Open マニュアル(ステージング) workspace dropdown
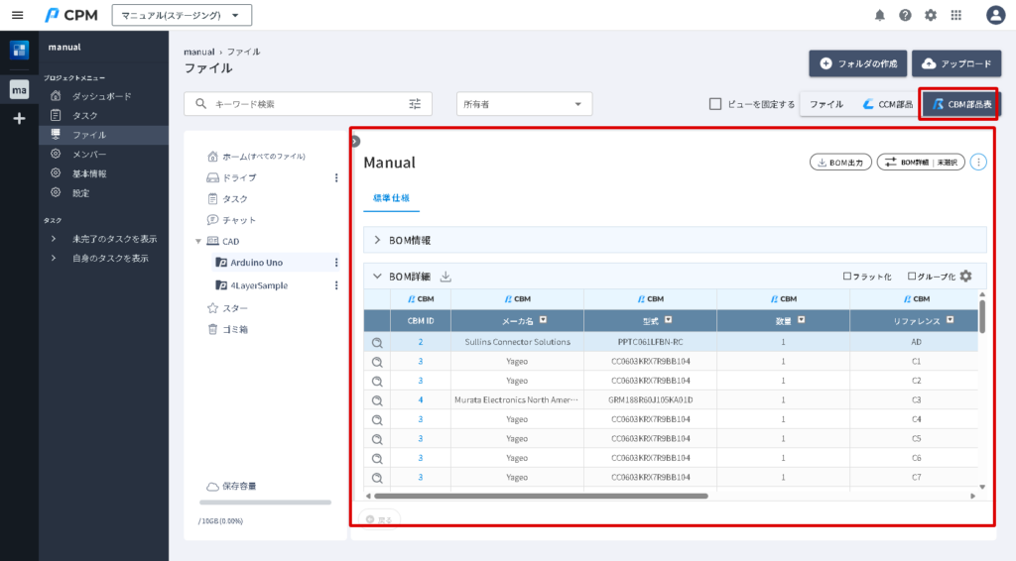This screenshot has width=1016, height=561. 182,15
